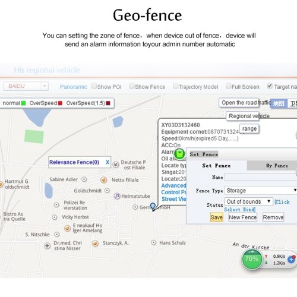
Task: Click Open the road traffic button
Action: tap(239, 103)
